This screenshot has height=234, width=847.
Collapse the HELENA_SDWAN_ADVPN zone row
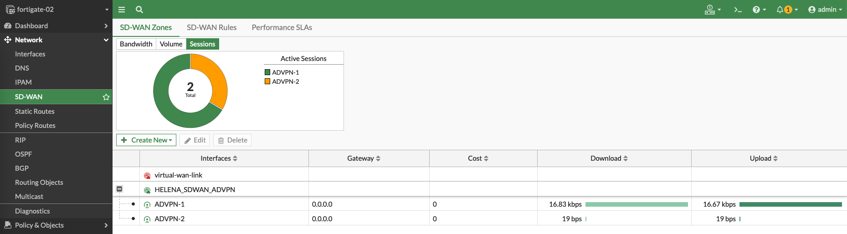coord(119,189)
